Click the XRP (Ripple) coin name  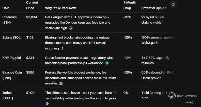(x=12, y=58)
